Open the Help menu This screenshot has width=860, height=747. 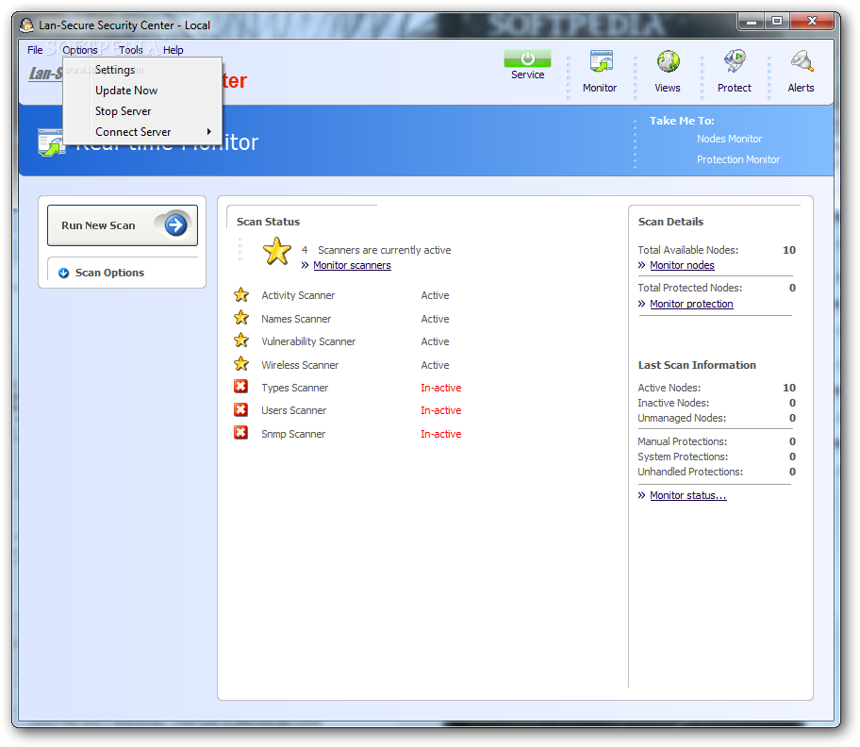(x=174, y=50)
